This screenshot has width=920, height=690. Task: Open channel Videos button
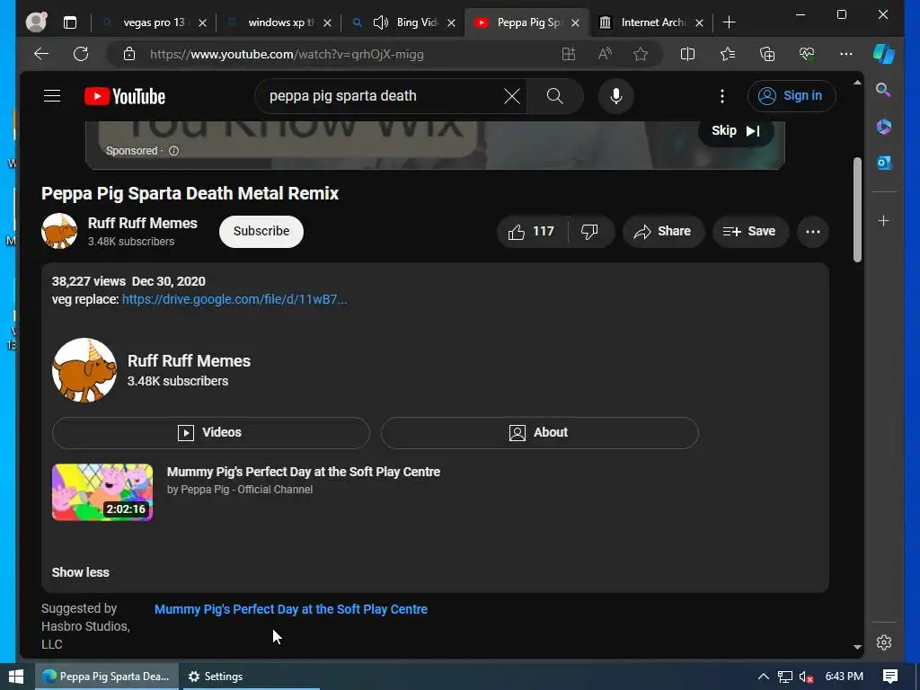(210, 433)
